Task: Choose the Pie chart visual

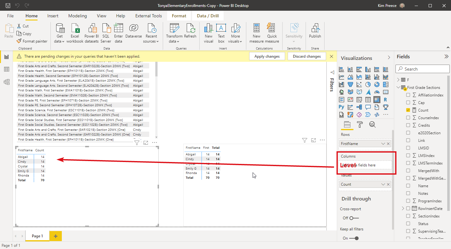Action: tap(368, 84)
